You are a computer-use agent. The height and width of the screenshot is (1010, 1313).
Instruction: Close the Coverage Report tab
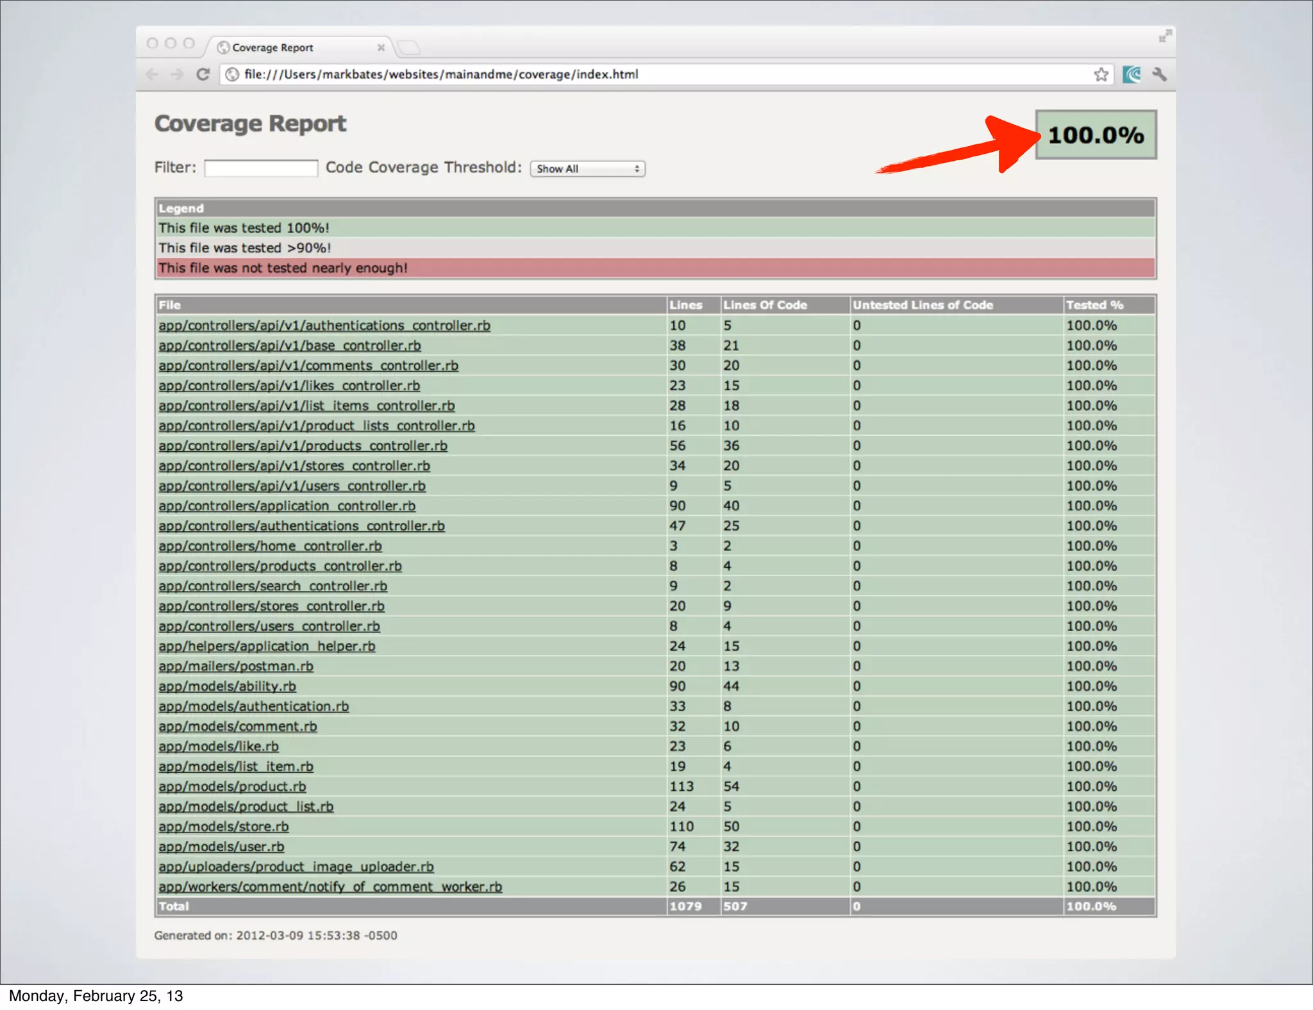(x=381, y=47)
